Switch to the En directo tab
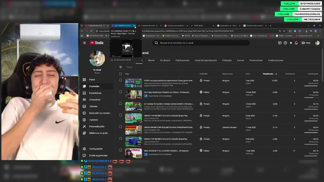Viewport: 324px width, 182px height. [165, 60]
